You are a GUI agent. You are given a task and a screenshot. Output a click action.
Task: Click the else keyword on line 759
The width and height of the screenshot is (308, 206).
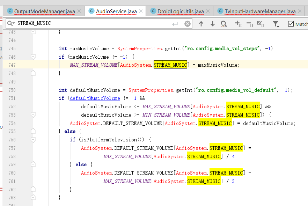click(x=81, y=164)
